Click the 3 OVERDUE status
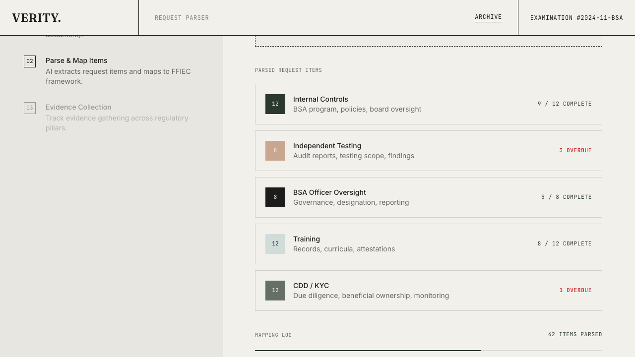The image size is (635, 357). (575, 151)
